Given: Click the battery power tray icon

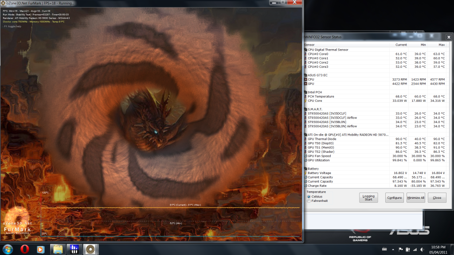Looking at the screenshot, I should [408, 249].
